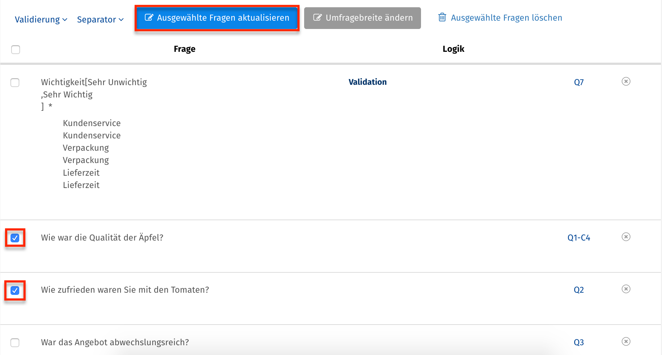Screen dimensions: 662x355
Task: Click the "Umfragebreite ändern" button
Action: point(362,17)
